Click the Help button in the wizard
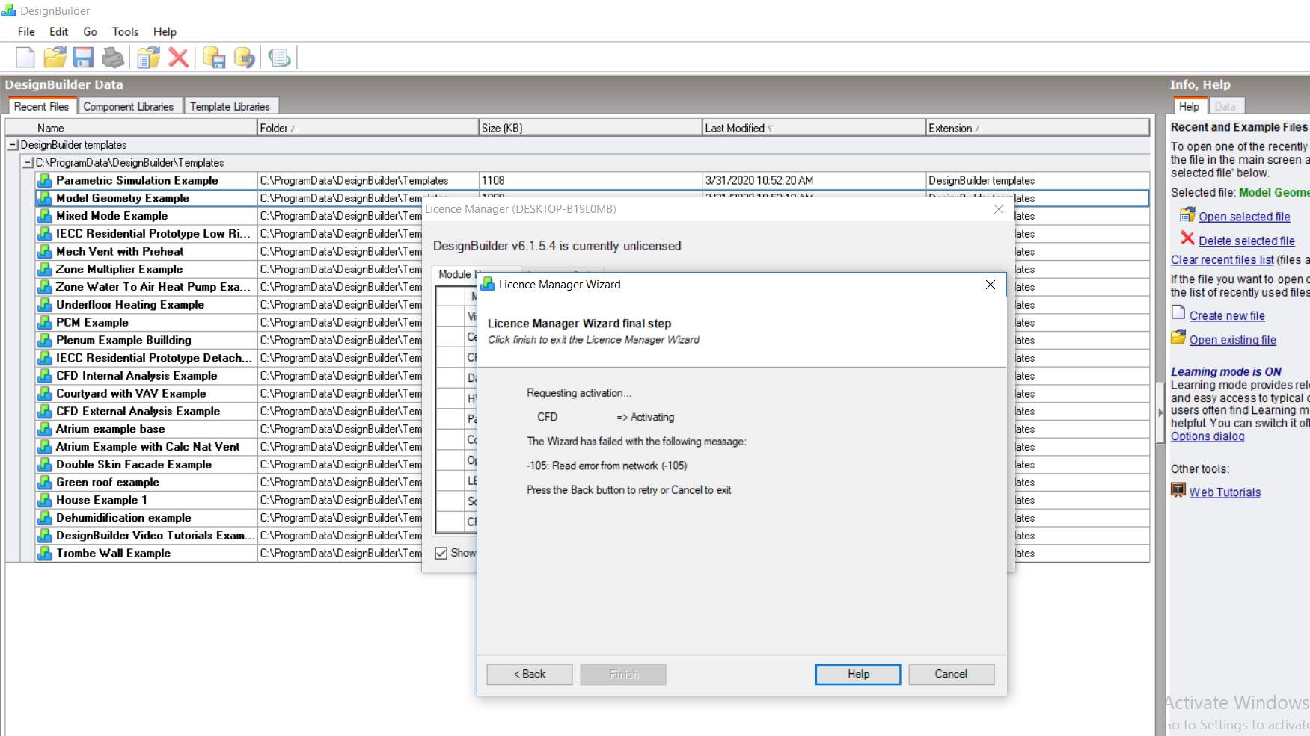Viewport: 1310px width, 736px height. (858, 675)
